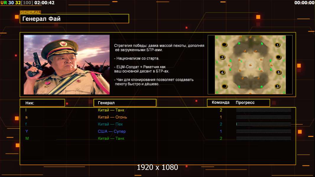Screen dimensions: 315x177
Task: Click the multicolored 'UR' indicator
Action: 4,3
